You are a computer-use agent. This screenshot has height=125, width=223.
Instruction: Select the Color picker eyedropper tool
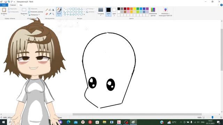[50, 14]
